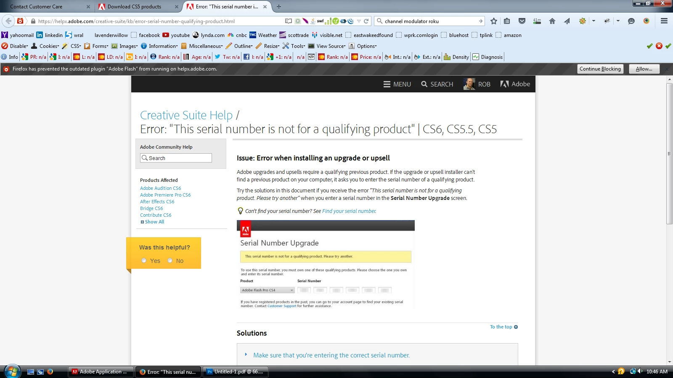Click Show desktop icon in taskbar
This screenshot has height=378, width=673.
point(31,372)
